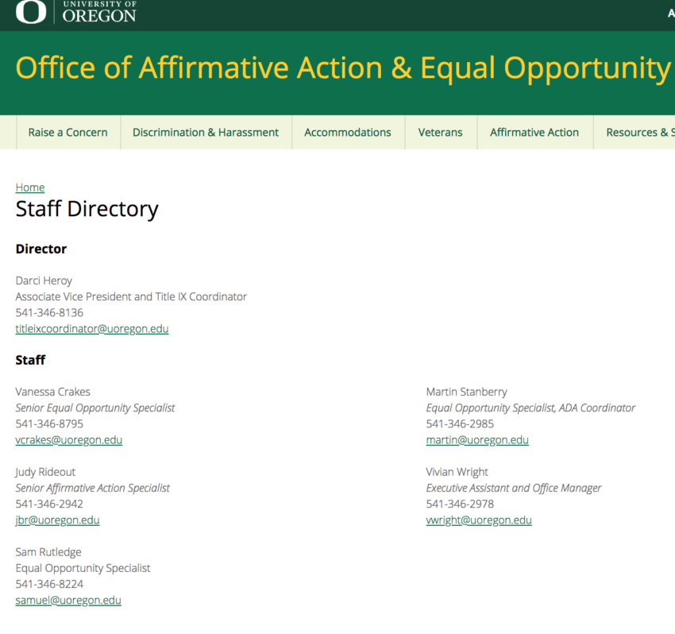Click the name Vanessa Crakes
Screen dimensions: 675x634
pos(53,392)
